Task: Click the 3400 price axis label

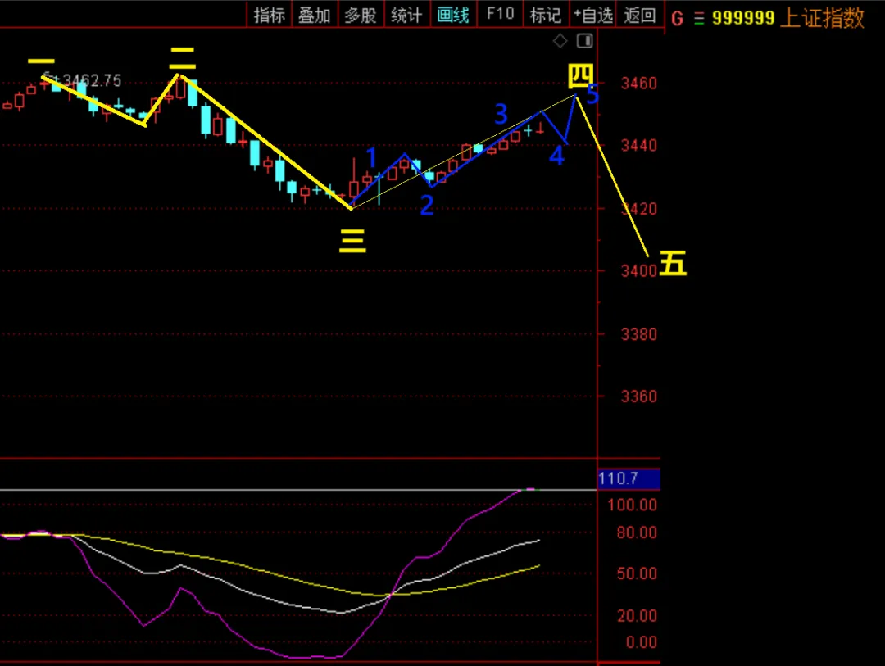Action: 639,271
